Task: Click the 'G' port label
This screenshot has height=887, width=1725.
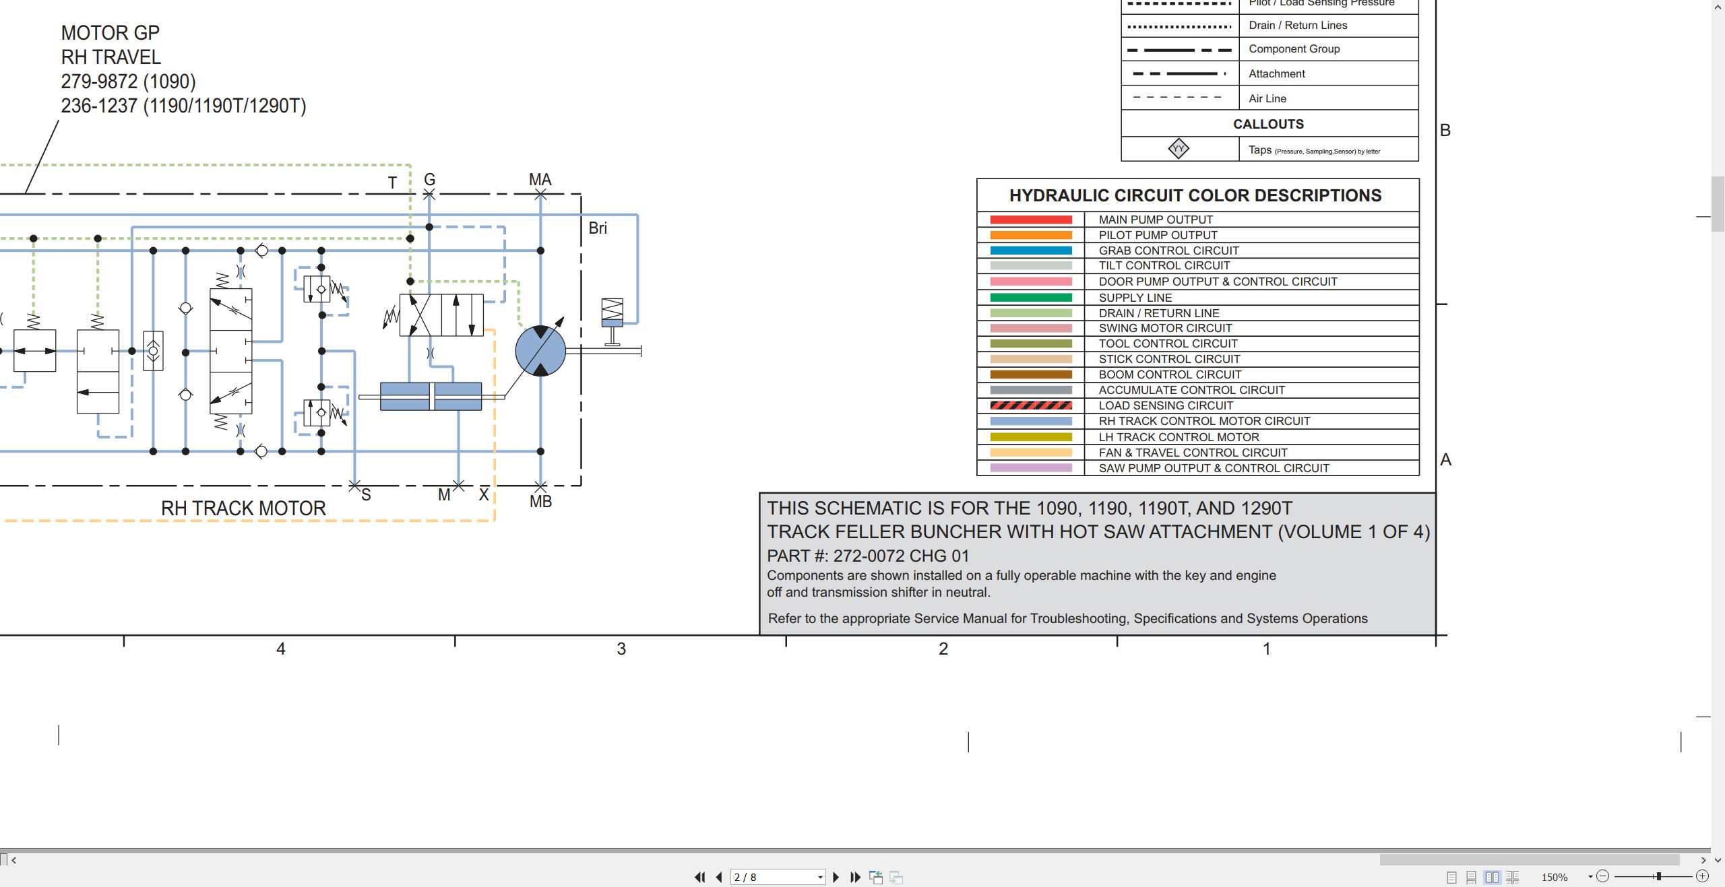Action: [x=429, y=179]
